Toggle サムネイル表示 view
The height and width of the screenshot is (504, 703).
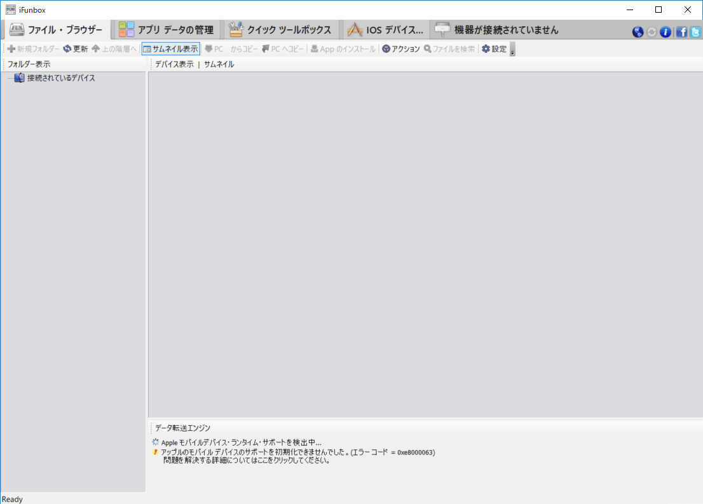coord(171,48)
